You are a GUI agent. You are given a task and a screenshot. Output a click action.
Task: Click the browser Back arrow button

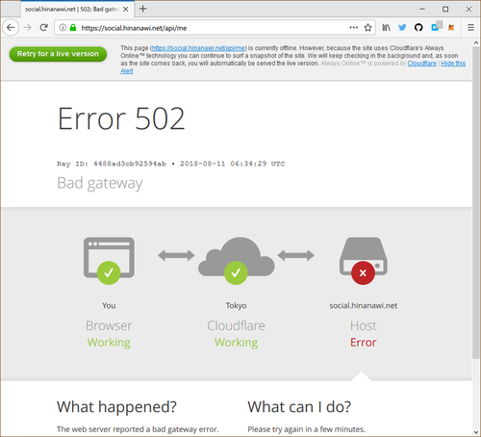point(11,28)
